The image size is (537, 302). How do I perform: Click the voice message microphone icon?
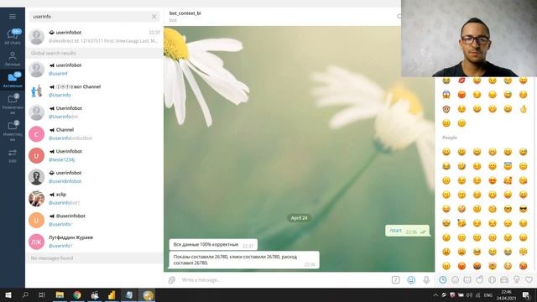click(x=426, y=280)
